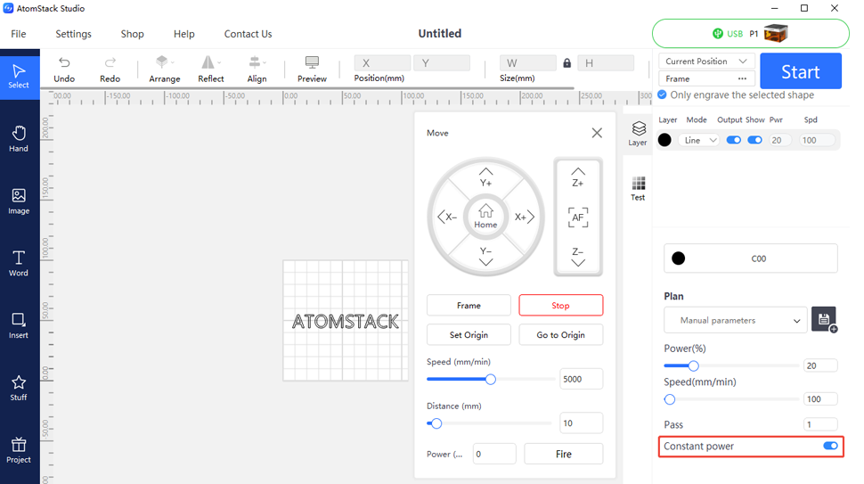Run autofocus with the AF icon
The height and width of the screenshot is (484, 864).
click(x=577, y=217)
